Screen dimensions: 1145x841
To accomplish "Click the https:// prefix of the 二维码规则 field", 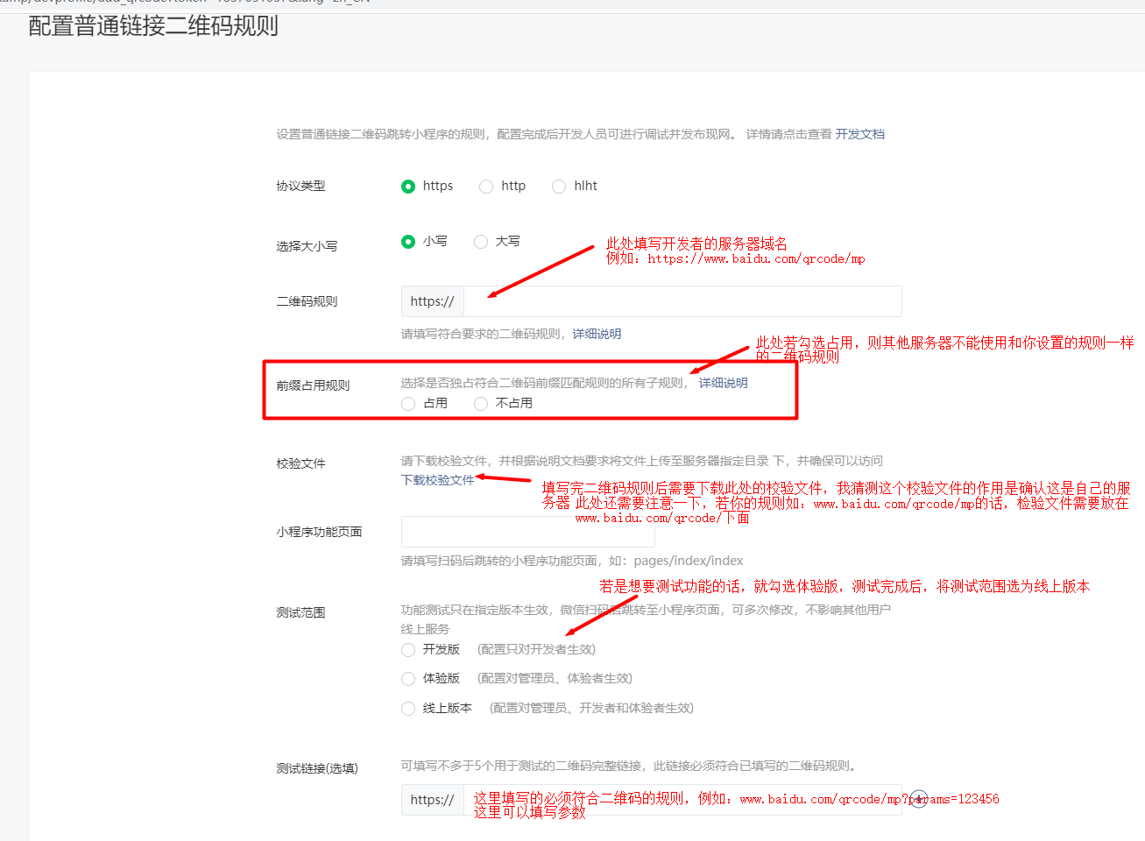I will click(x=433, y=301).
